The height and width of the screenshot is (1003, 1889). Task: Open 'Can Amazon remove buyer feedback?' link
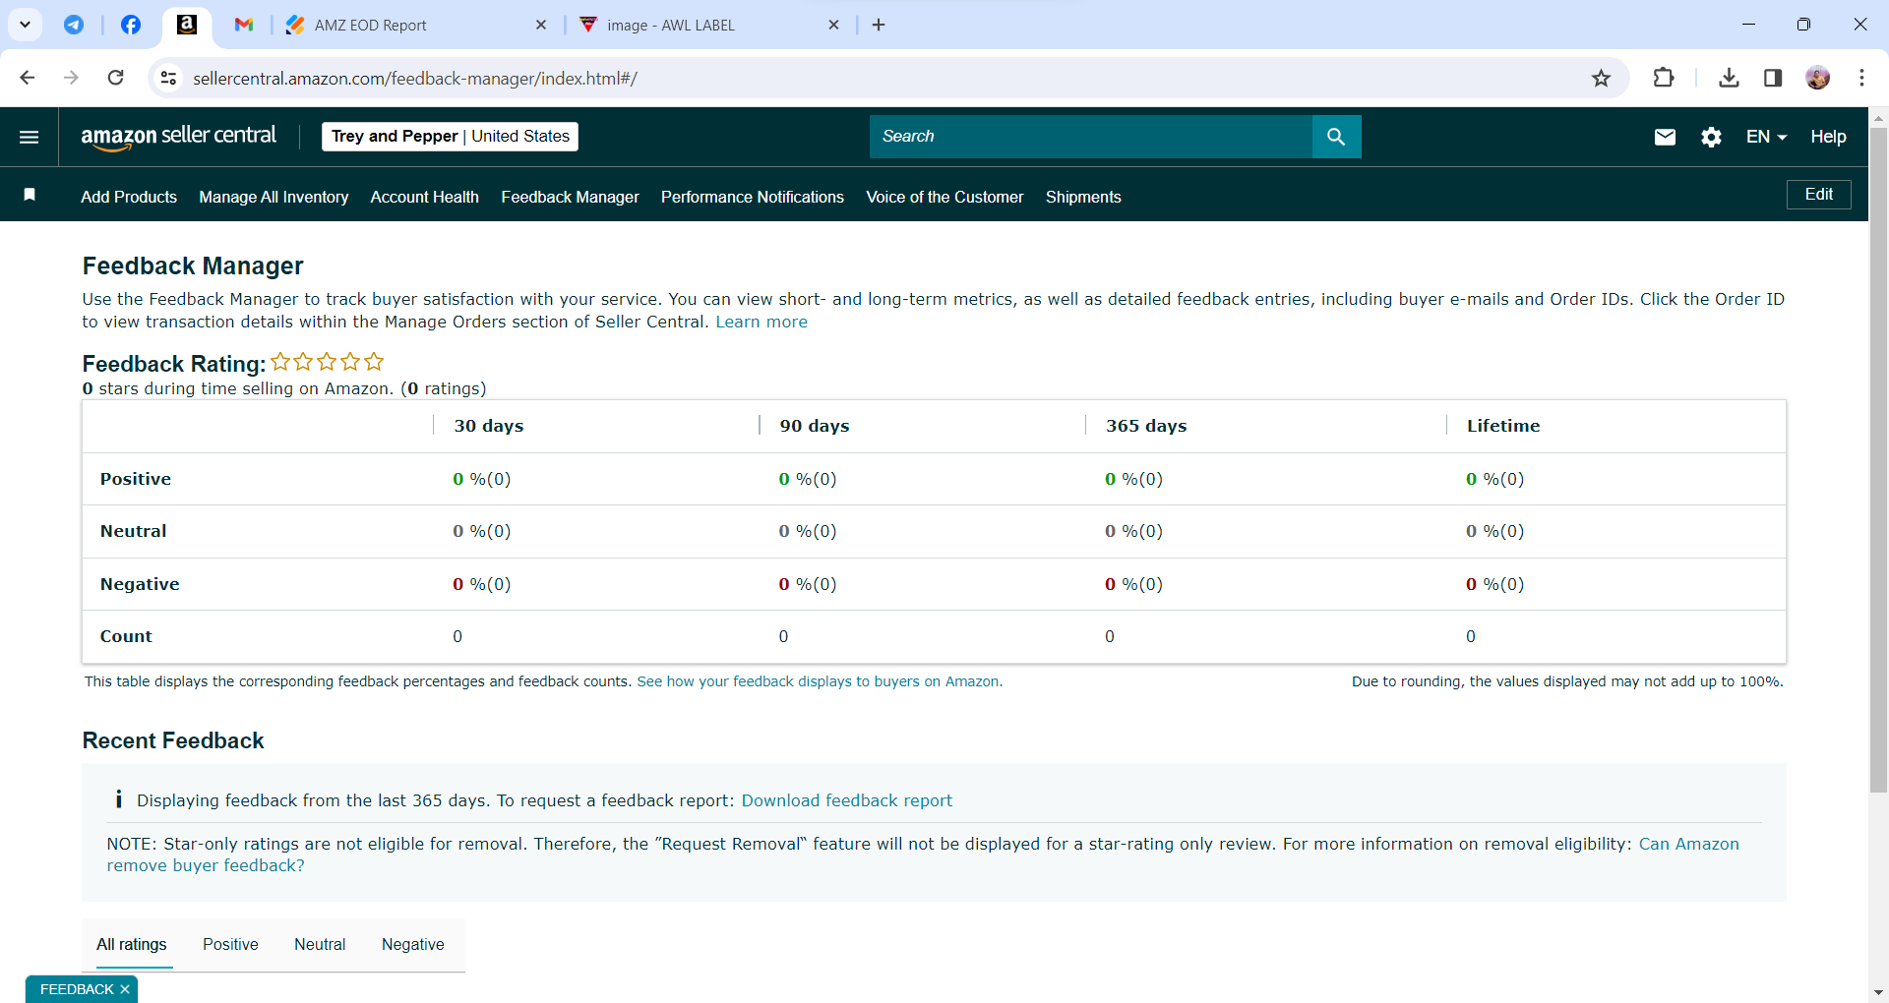coord(923,855)
